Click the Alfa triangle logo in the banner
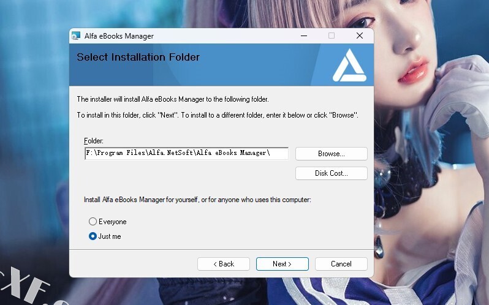The width and height of the screenshot is (489, 305). tap(349, 66)
